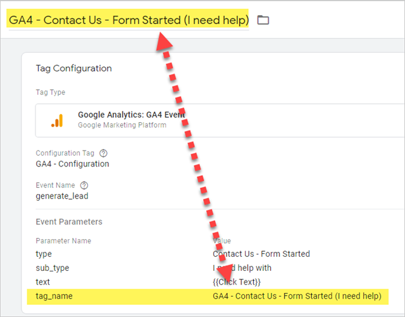Edit the tag title GA4 - Contact Us field
The image size is (405, 317).
pos(128,20)
